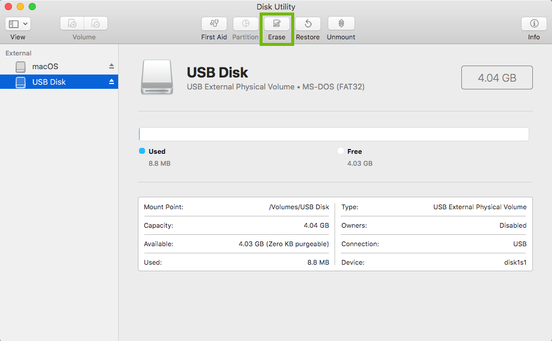The height and width of the screenshot is (341, 552).
Task: Close the Disk Utility window
Action: click(x=8, y=7)
